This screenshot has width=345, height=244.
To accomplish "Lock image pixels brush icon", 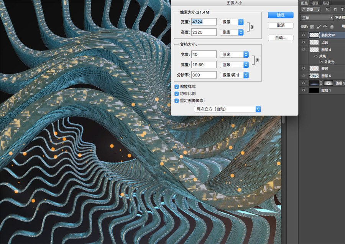I will pyautogui.click(x=319, y=27).
